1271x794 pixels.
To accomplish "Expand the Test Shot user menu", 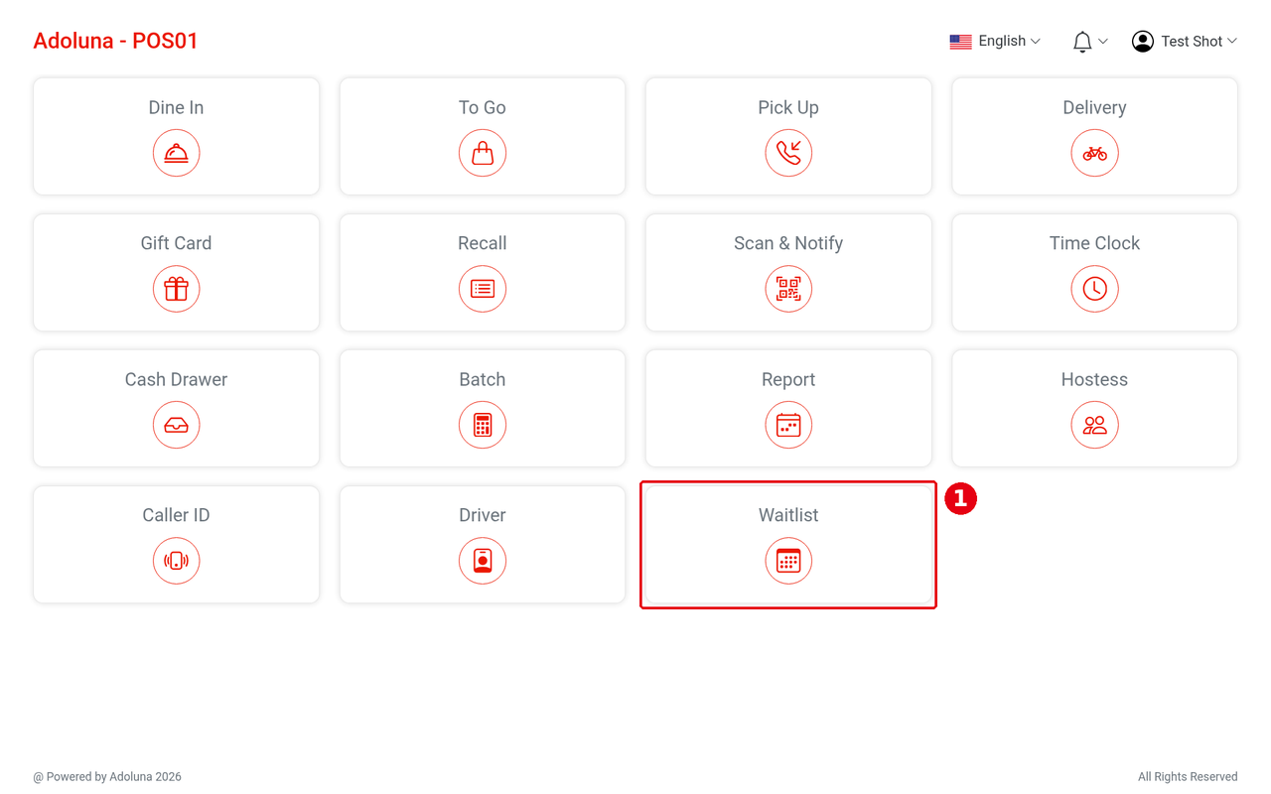I will point(1185,41).
